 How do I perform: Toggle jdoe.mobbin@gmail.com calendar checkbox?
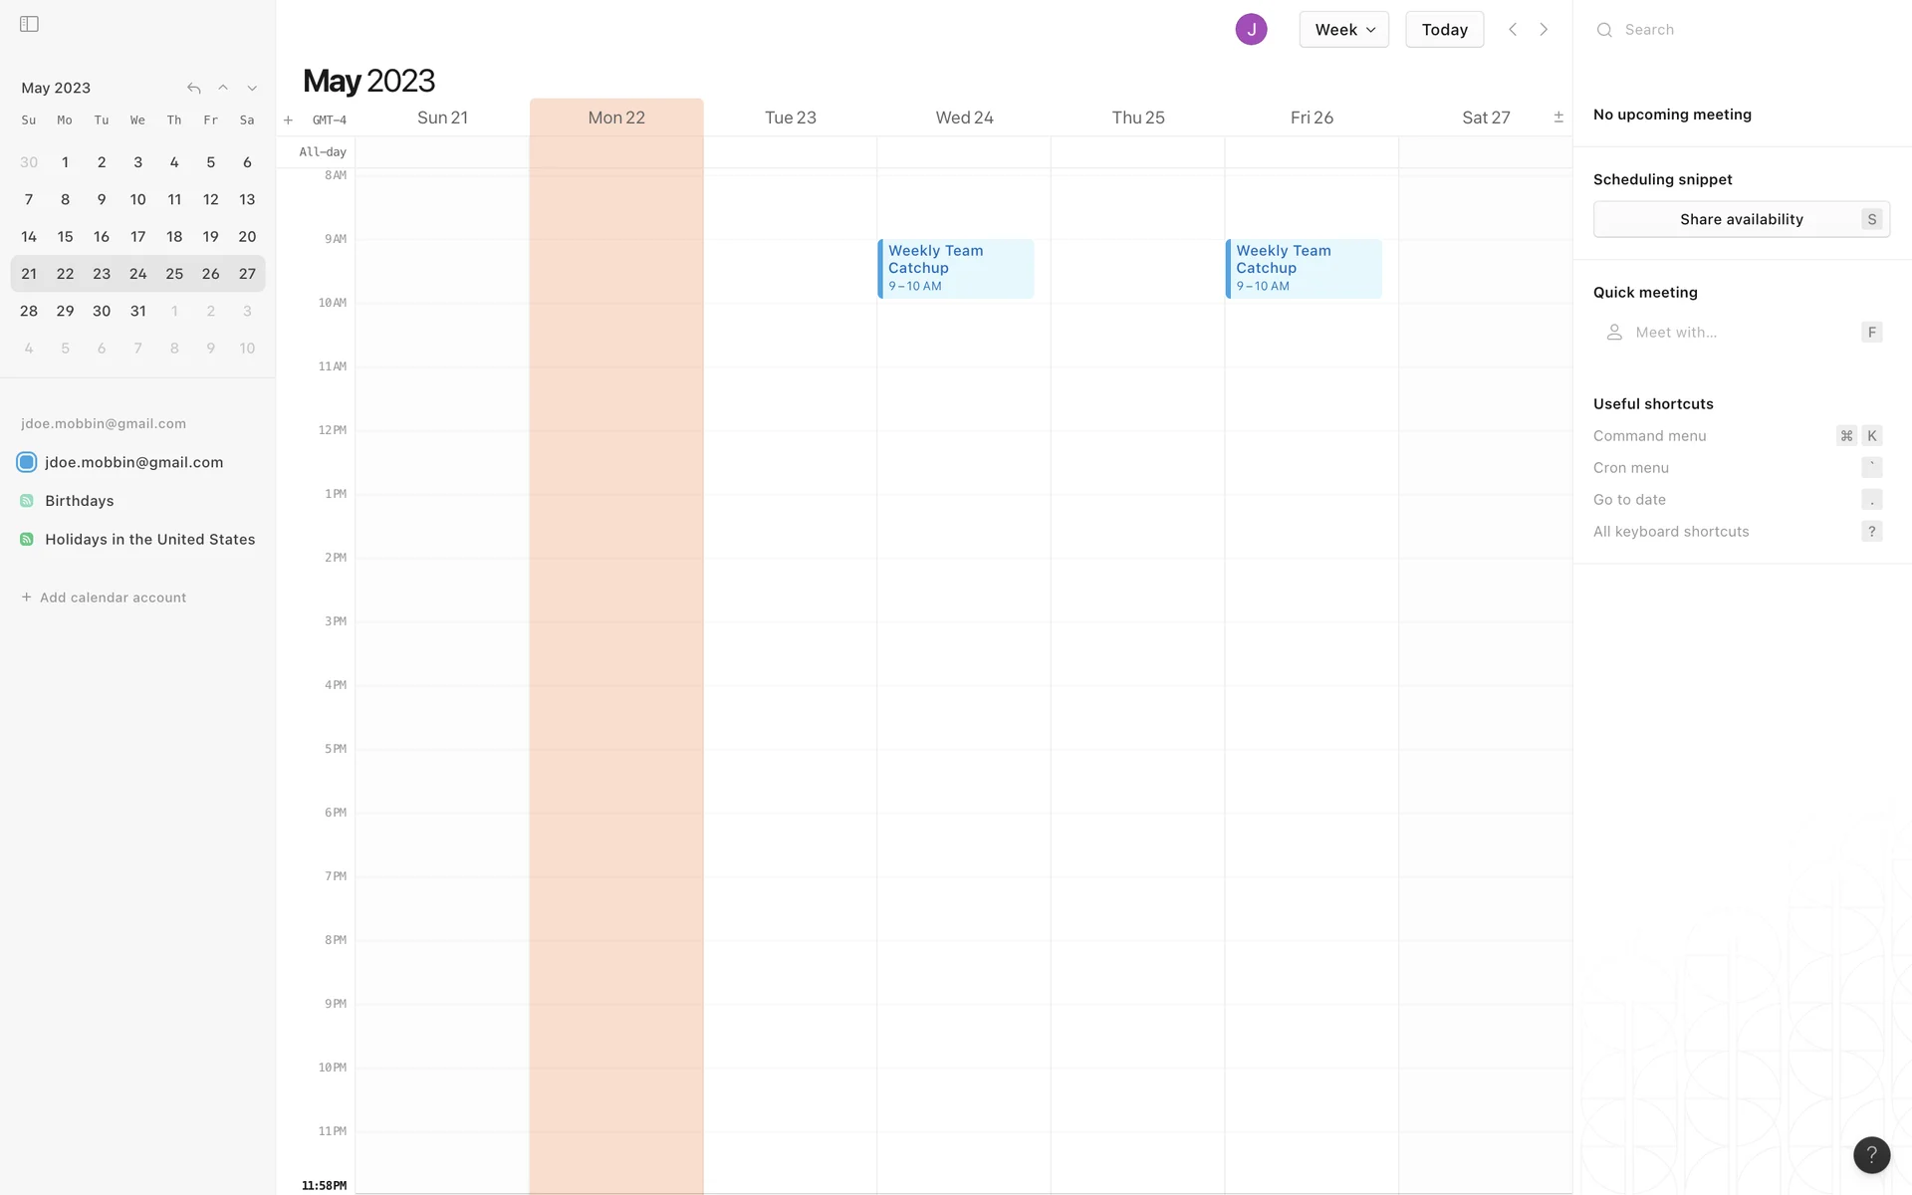tap(27, 462)
